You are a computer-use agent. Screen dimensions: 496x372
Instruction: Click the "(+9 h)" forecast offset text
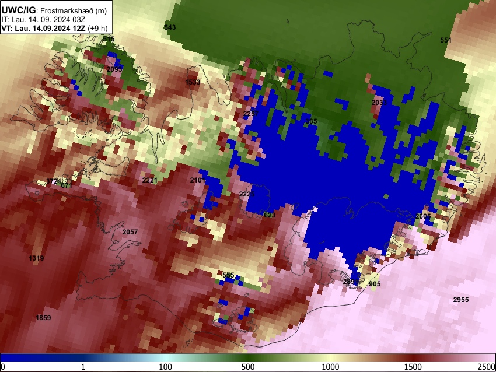coord(97,28)
